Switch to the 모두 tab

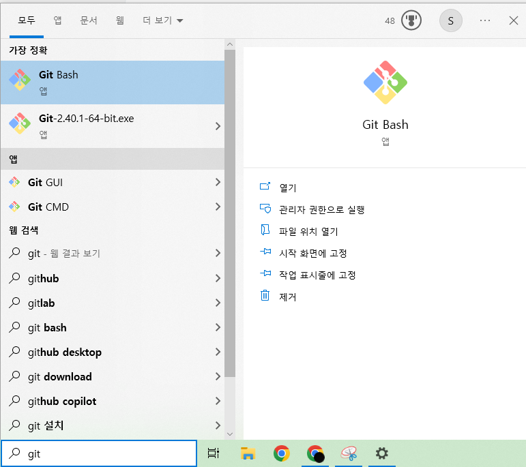point(27,20)
